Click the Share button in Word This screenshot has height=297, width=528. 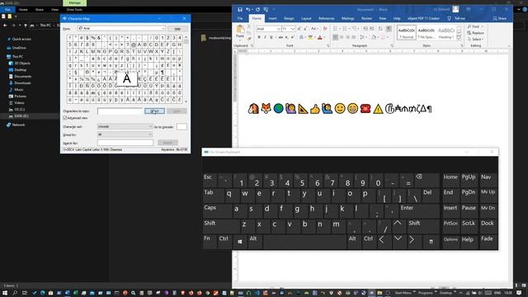[x=499, y=18]
